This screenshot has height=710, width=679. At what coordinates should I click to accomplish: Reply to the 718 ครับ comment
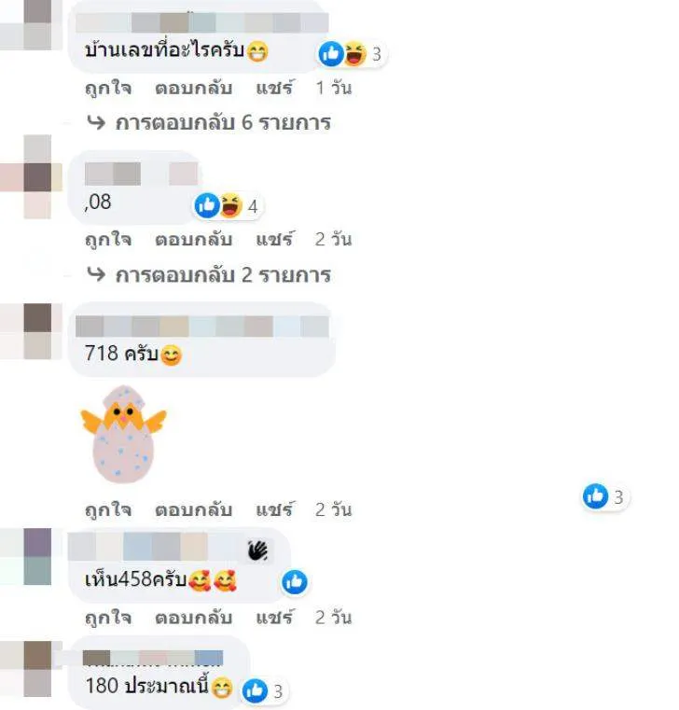tap(193, 509)
